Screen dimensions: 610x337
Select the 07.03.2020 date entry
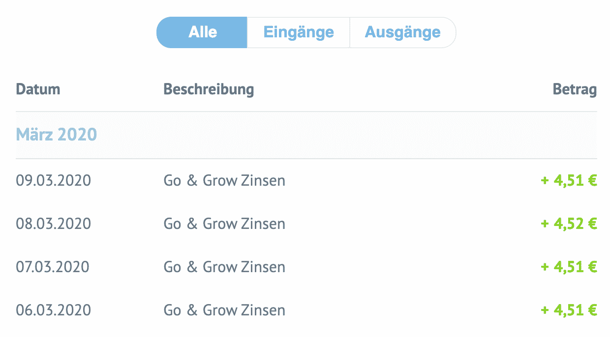(x=53, y=267)
